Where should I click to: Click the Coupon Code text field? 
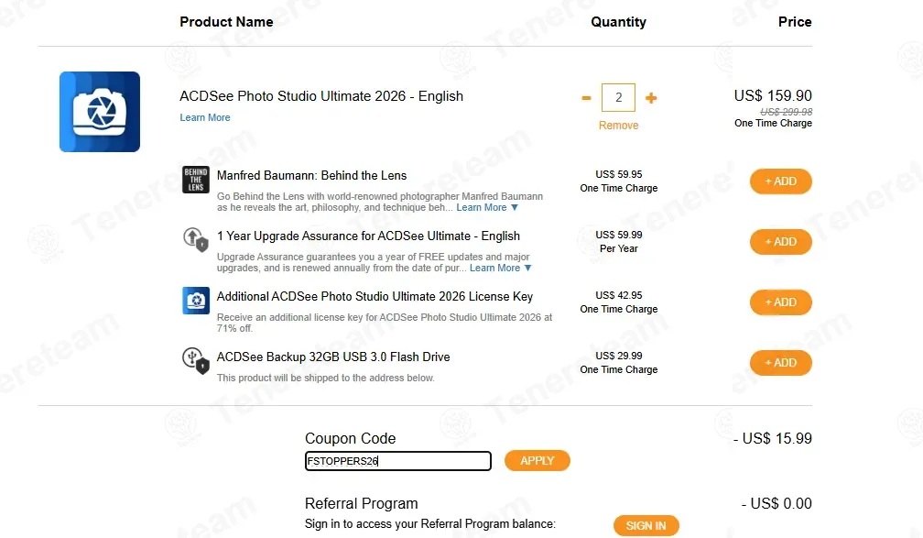[398, 461]
